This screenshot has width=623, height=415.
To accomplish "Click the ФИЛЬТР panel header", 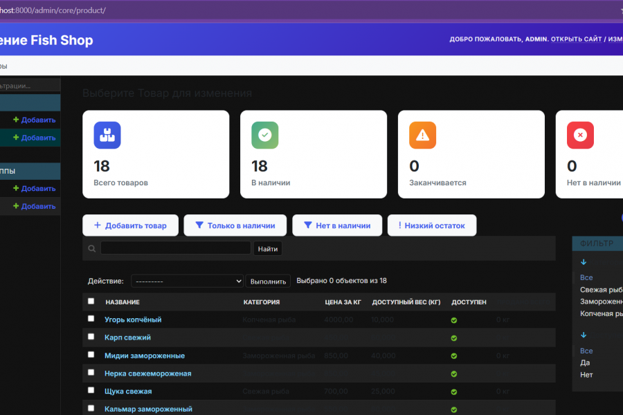I will pyautogui.click(x=597, y=243).
